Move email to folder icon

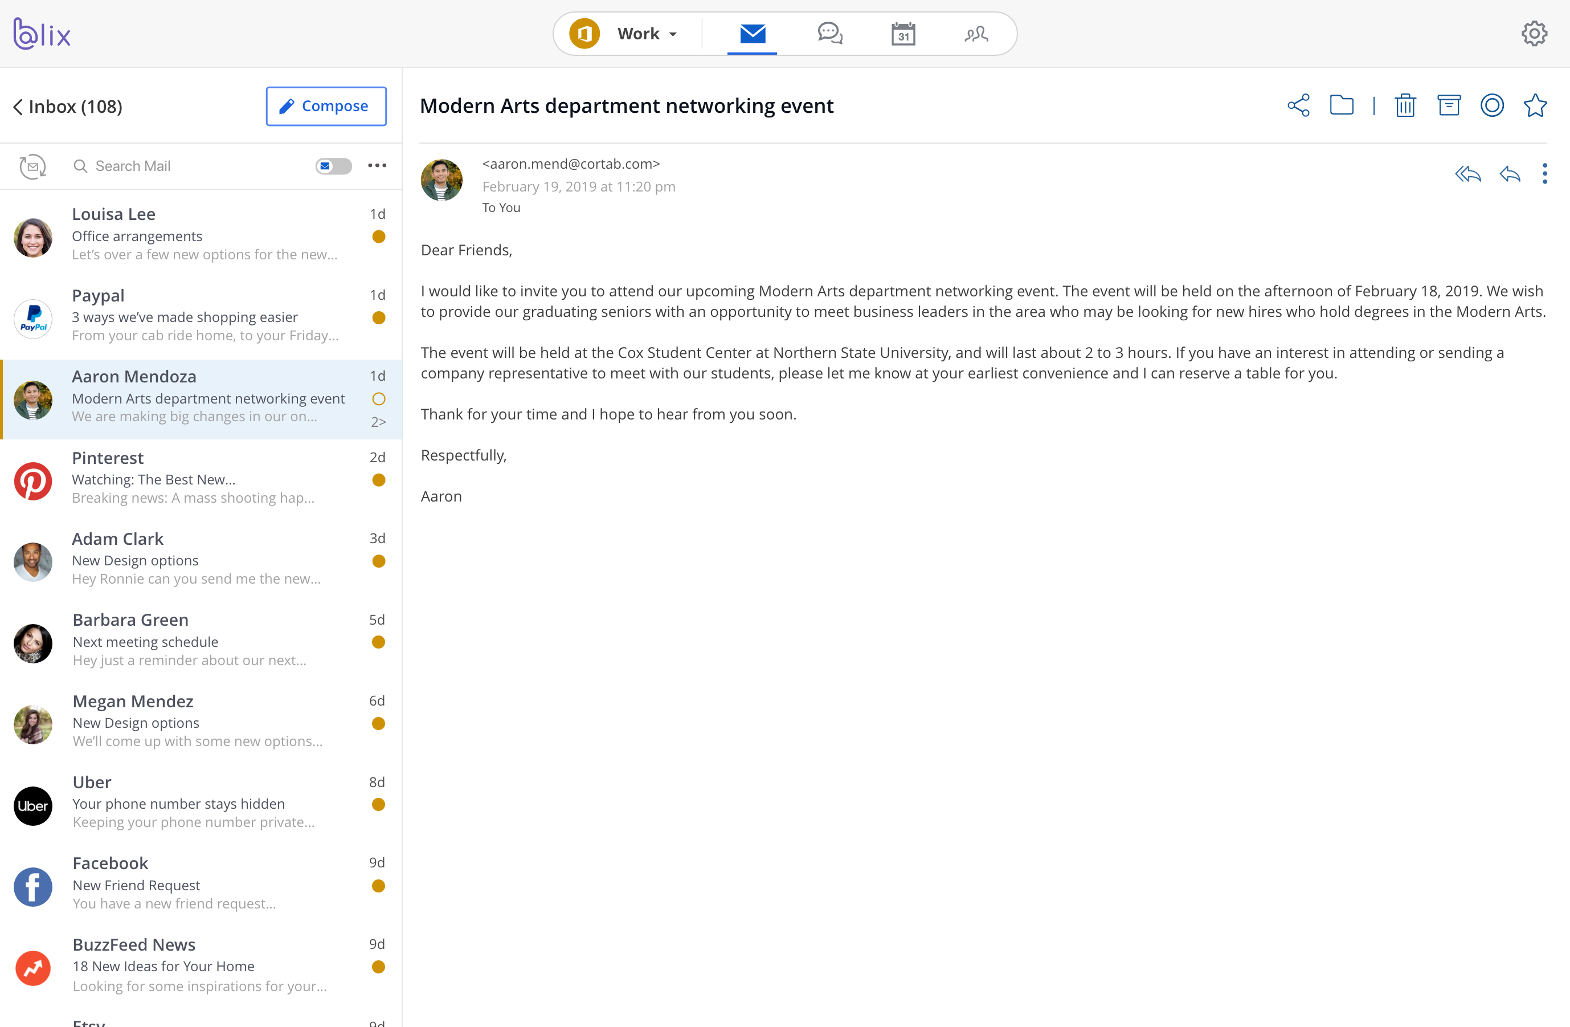pos(1342,105)
